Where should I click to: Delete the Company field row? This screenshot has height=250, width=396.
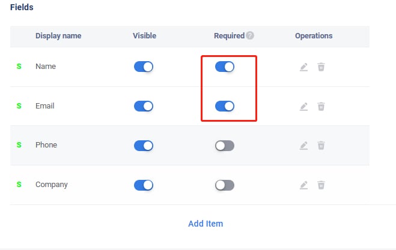point(321,185)
